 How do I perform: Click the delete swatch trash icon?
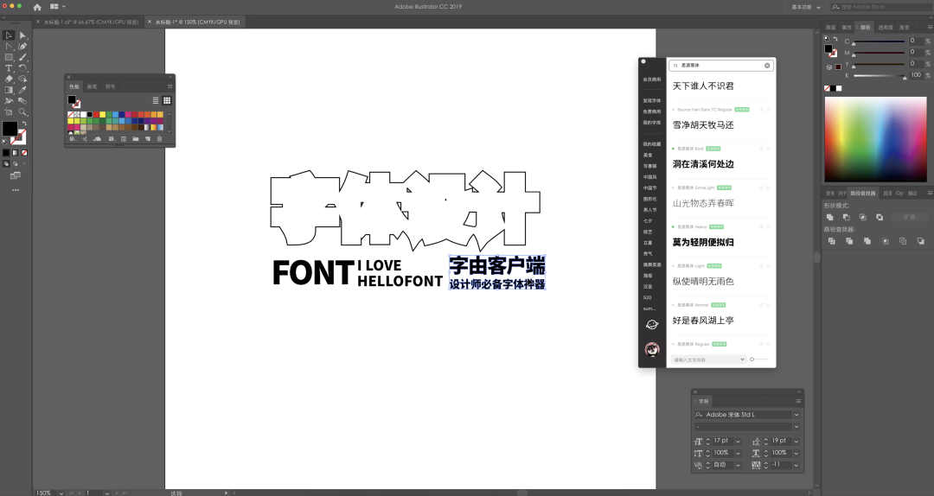pyautogui.click(x=159, y=138)
